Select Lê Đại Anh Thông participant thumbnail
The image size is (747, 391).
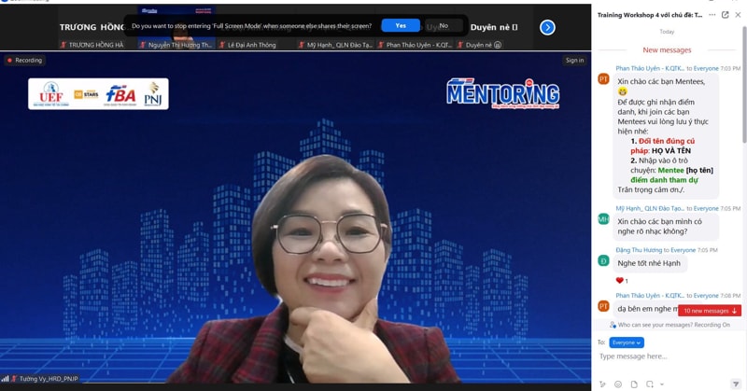click(x=252, y=45)
